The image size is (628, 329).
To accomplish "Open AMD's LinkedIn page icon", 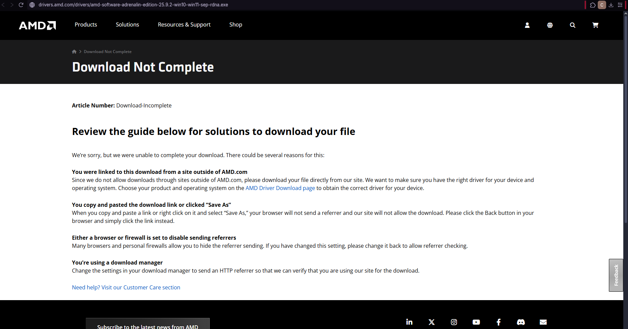I will point(409,322).
